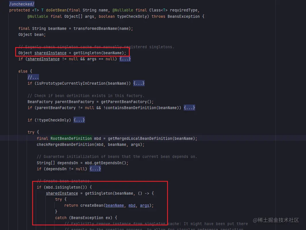Click getSingleton(beanName) call in first red box
This screenshot has width=306, height=230.
[x=98, y=53]
